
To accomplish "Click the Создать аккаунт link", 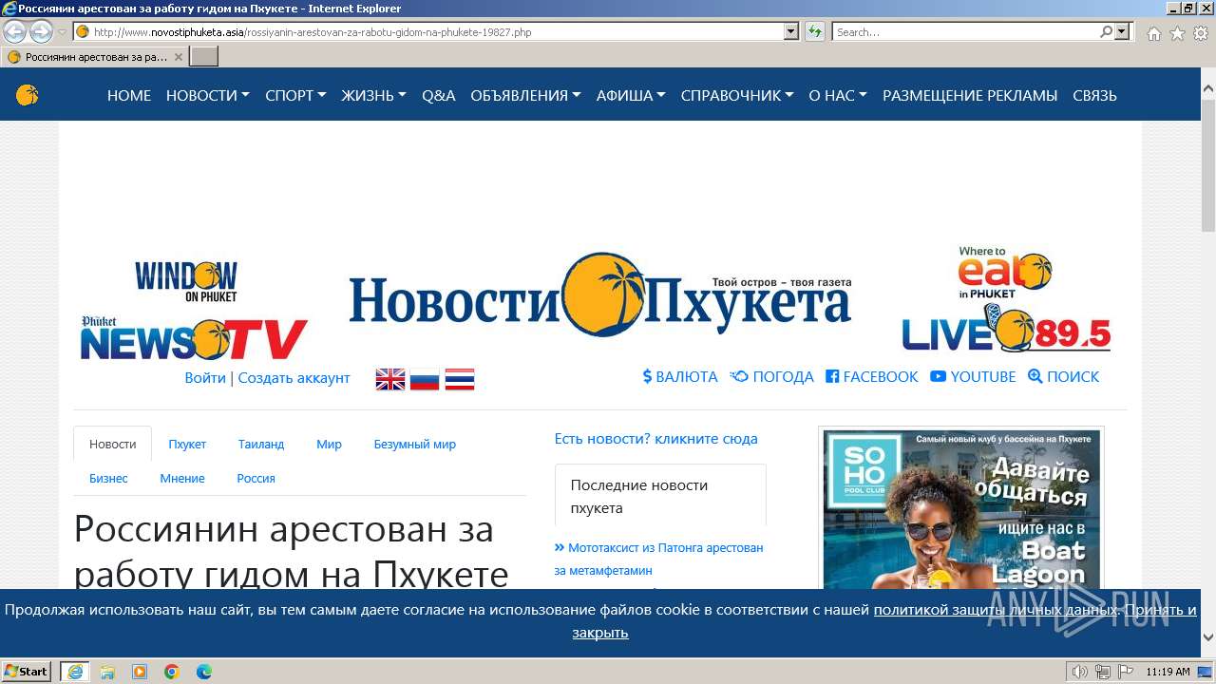I will click(294, 377).
